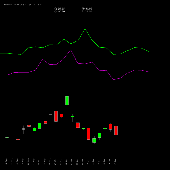Select the green candle above 11 Jun
Viewport: 170px width, 170px height.
[94, 140]
